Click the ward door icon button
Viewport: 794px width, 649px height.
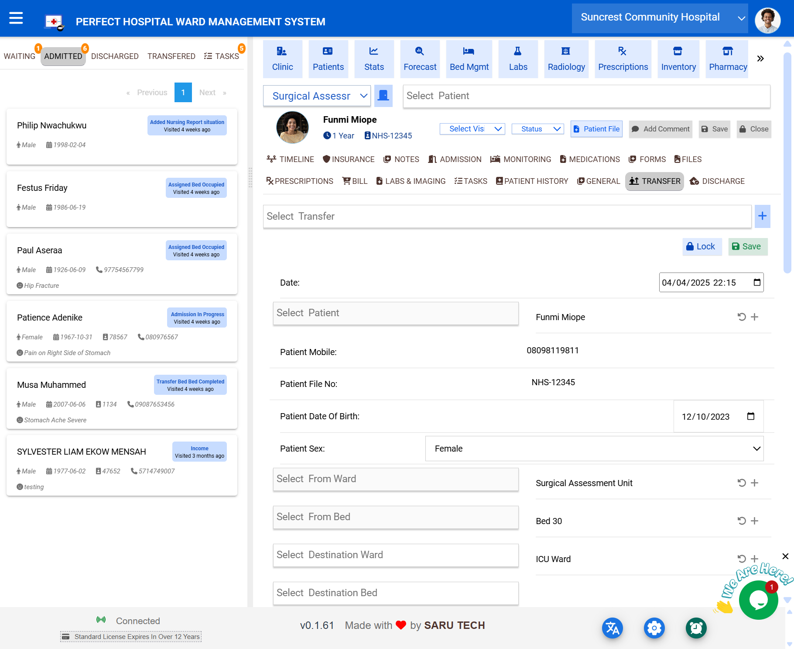(x=383, y=96)
